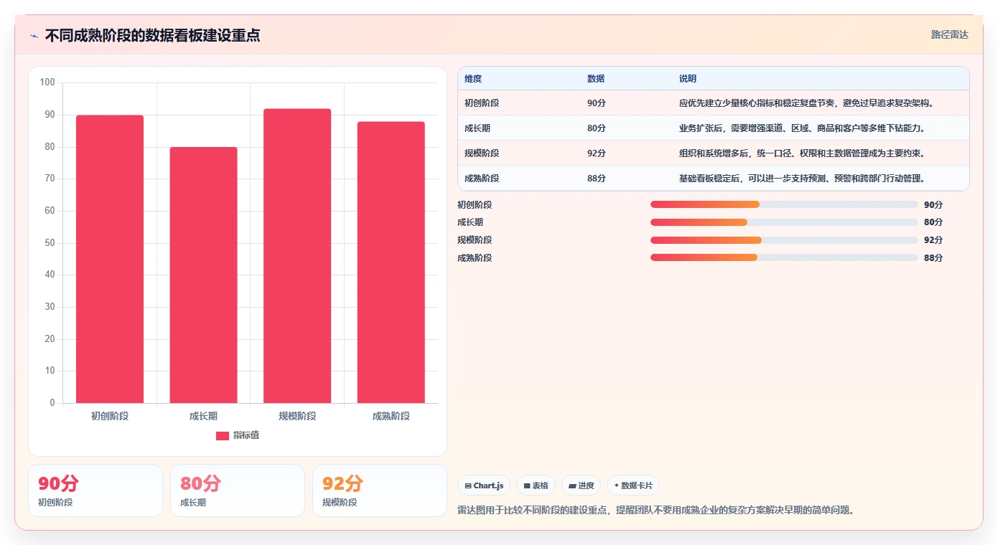The height and width of the screenshot is (545, 998).
Task: Click the y-axis tick label 50
Action: click(x=50, y=243)
